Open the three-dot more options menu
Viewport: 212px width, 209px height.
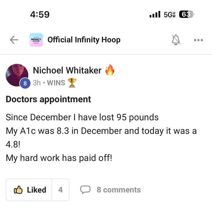coord(198,40)
